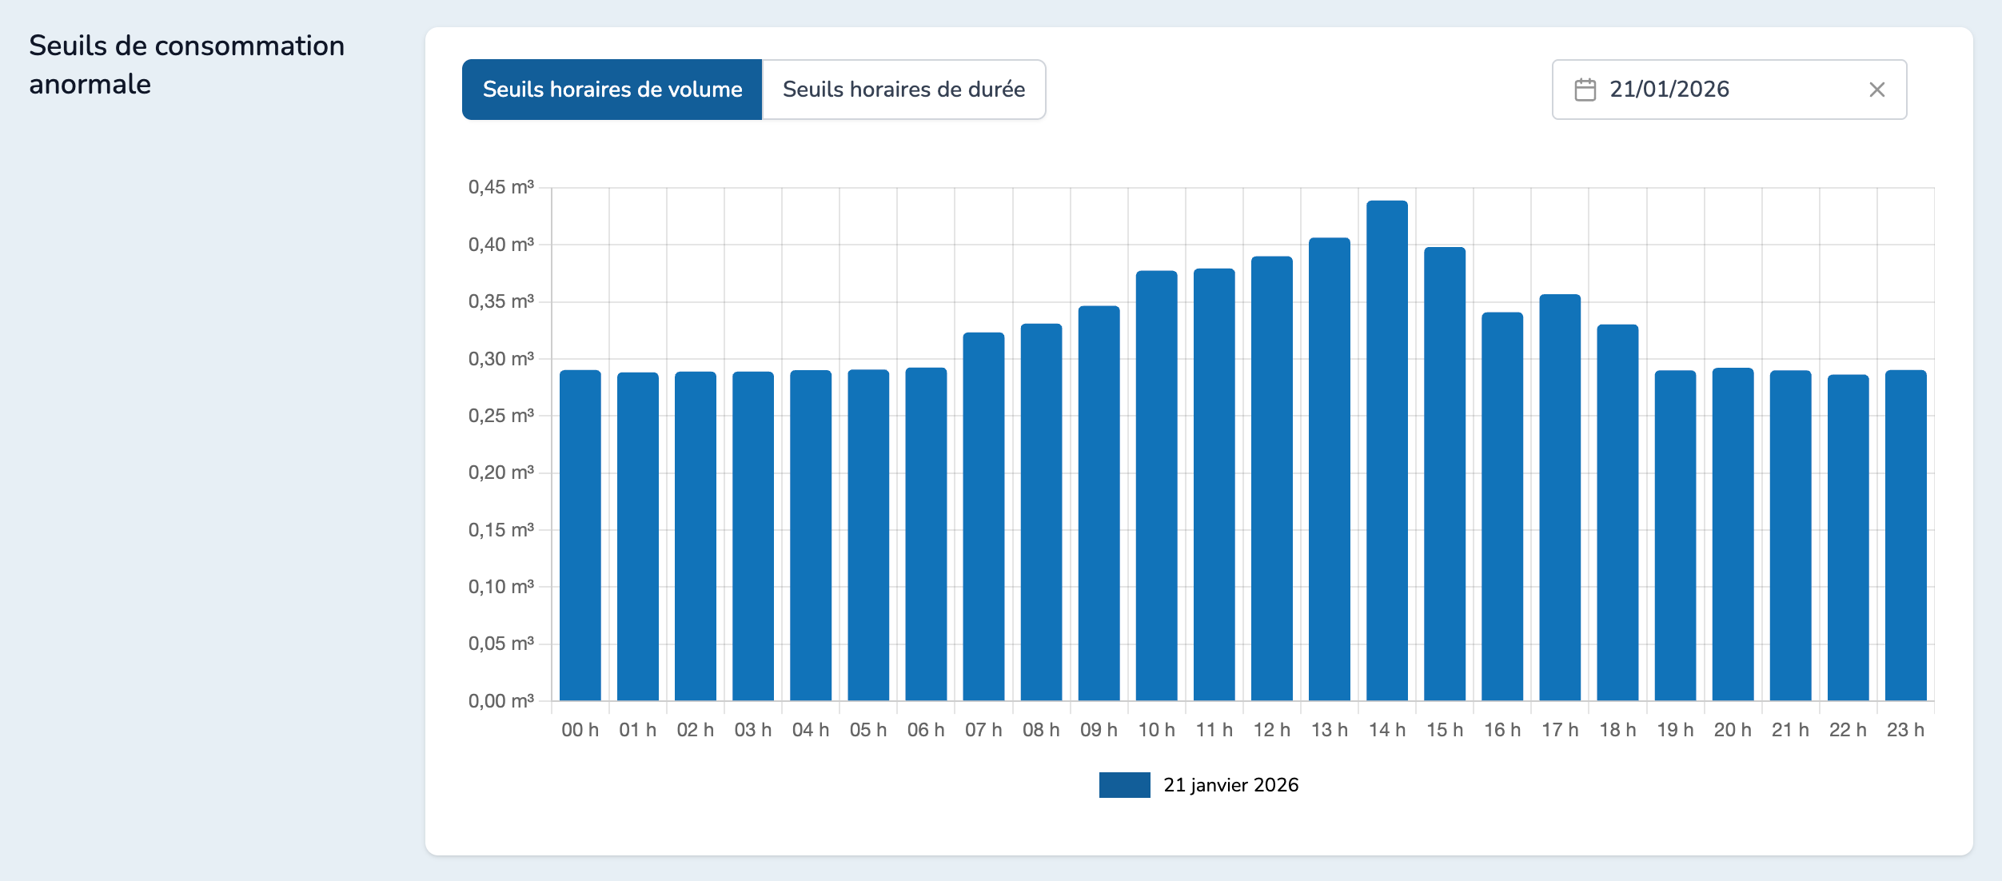Click the calendar icon in date field

pos(1585,90)
